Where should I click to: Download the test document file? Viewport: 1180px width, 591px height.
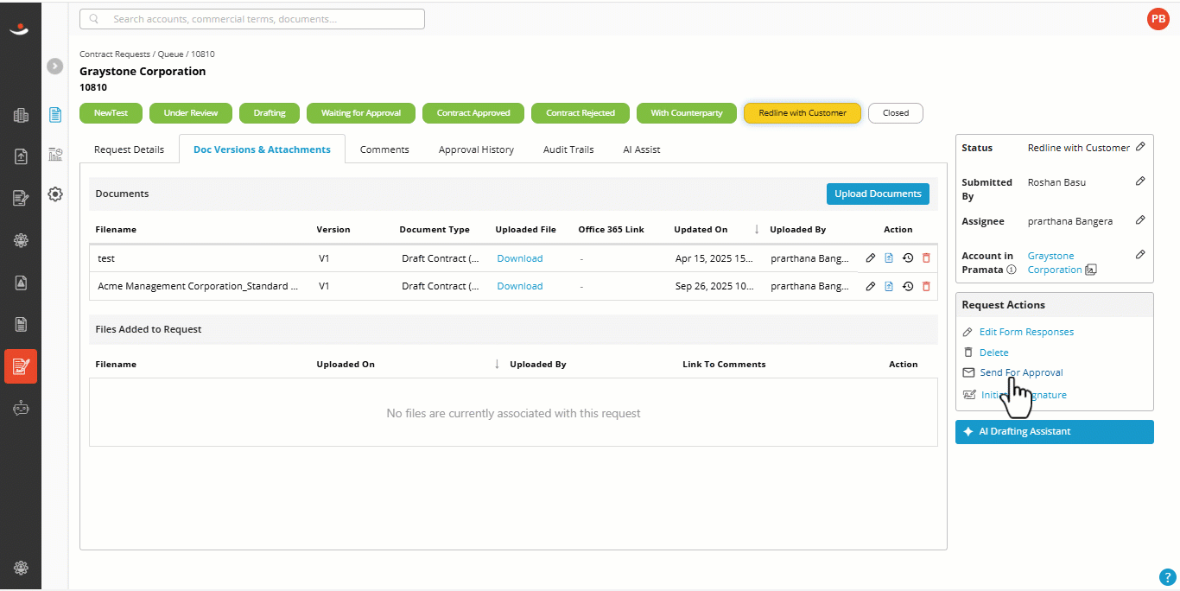pyautogui.click(x=520, y=258)
